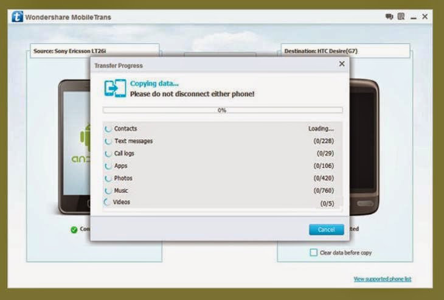Click the Text messages loading spinner
444x300 pixels.
(108, 141)
